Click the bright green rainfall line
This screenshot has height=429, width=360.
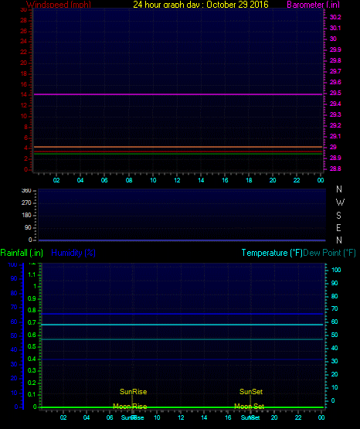coord(182,407)
